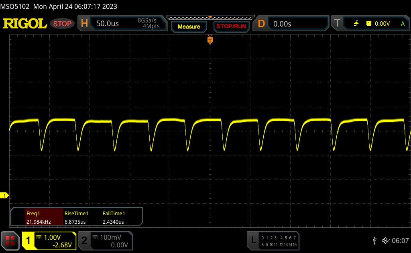Click the waveform memory position bar
The height and width of the screenshot is (253, 411).
point(210,18)
